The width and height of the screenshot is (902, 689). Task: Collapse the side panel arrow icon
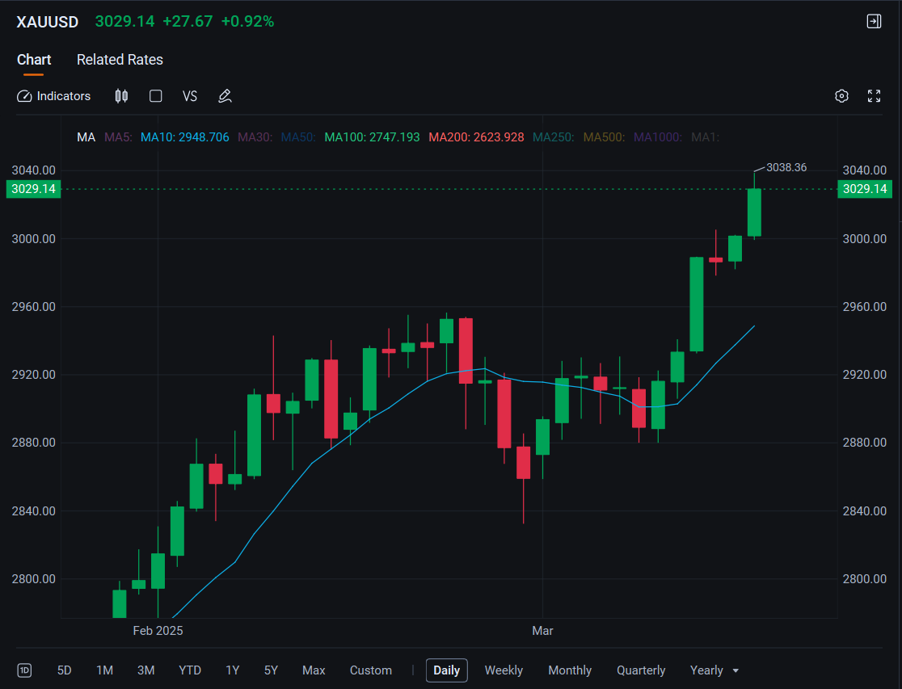click(x=874, y=21)
